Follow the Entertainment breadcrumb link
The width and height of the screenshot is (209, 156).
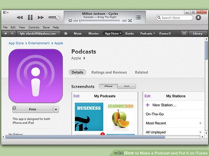pyautogui.click(x=39, y=43)
